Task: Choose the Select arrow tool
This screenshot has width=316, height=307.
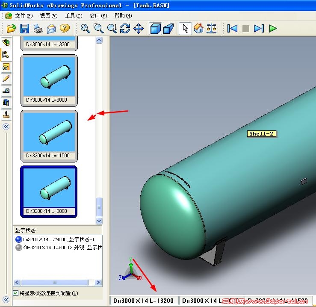Action: click(185, 29)
